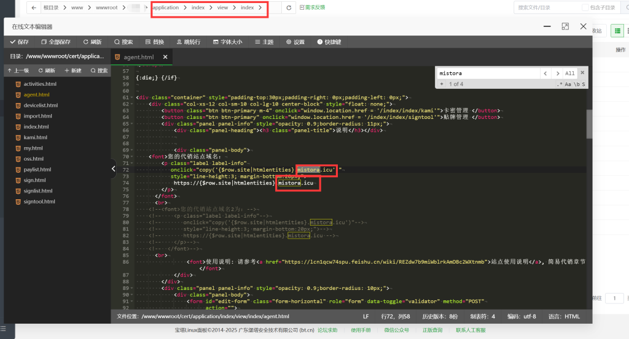
Task: Click the green list view icon
Action: pos(617,31)
